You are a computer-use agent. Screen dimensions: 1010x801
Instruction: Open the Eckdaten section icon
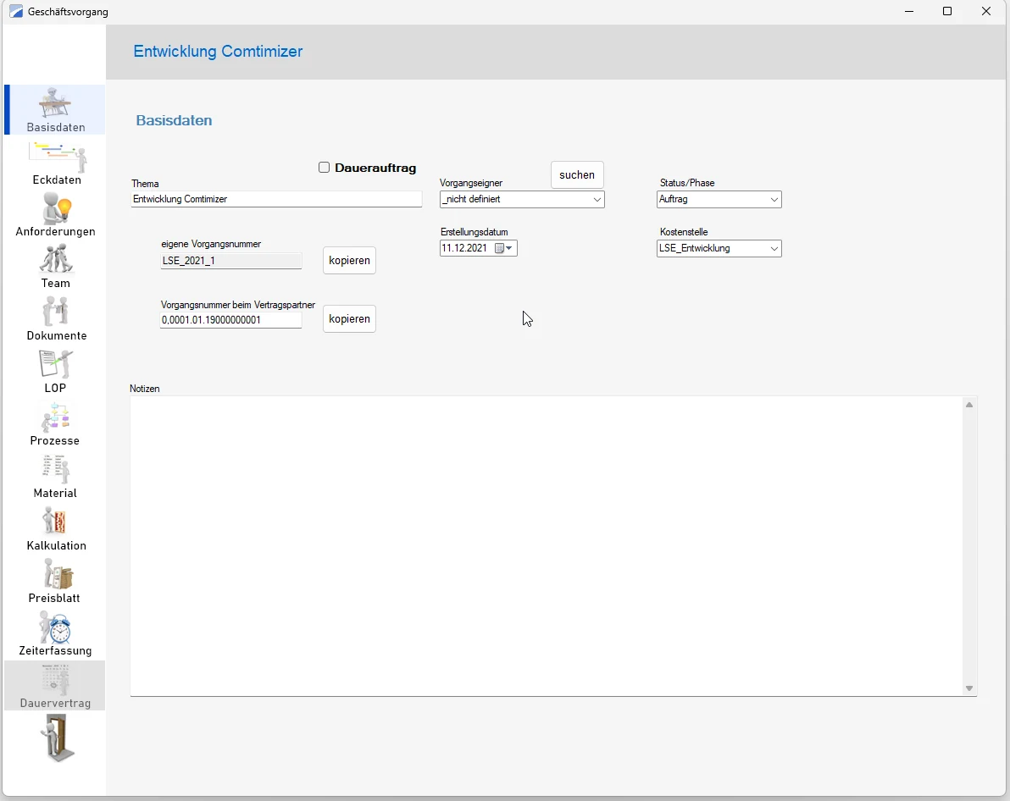coord(58,157)
